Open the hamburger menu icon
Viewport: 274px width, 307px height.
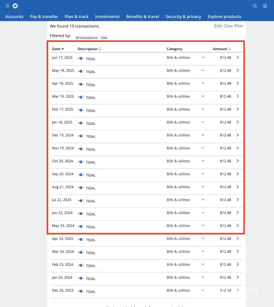[x=7, y=6]
